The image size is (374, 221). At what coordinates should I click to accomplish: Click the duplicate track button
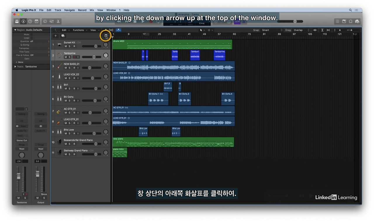(63, 36)
